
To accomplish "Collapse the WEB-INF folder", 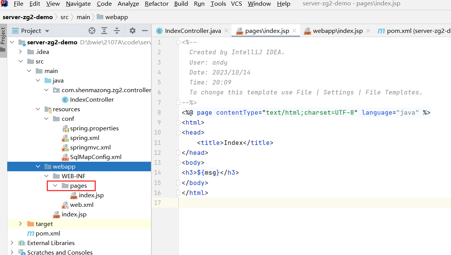I will coord(46,176).
